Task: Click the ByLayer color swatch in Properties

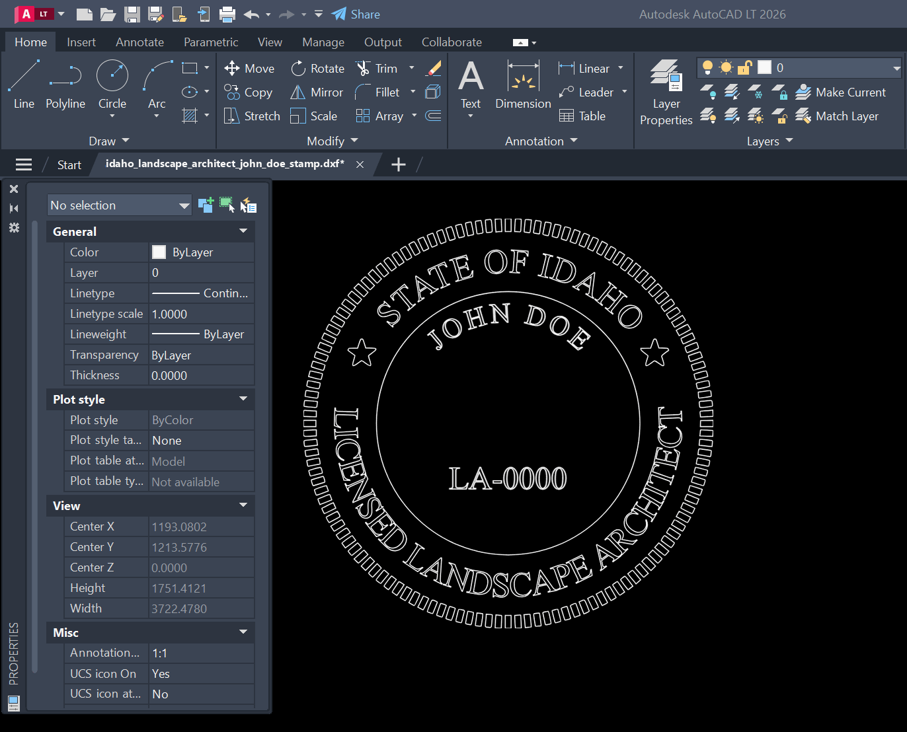Action: pyautogui.click(x=159, y=252)
